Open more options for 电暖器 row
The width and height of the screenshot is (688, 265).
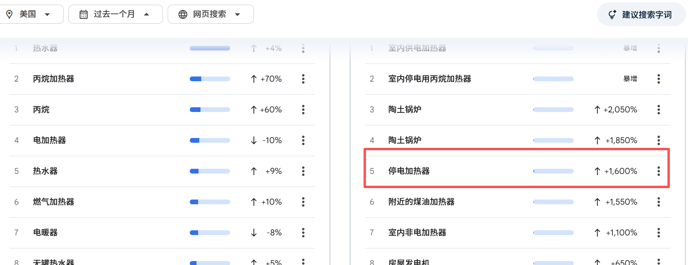click(x=303, y=233)
